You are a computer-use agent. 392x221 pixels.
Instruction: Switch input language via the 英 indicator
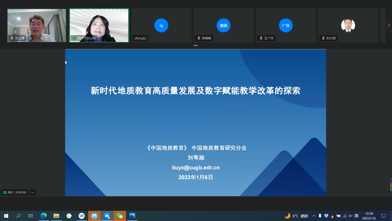pos(356,216)
